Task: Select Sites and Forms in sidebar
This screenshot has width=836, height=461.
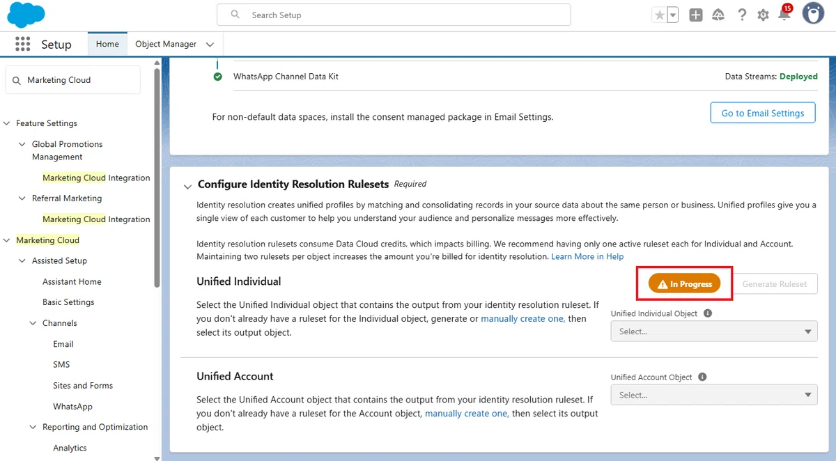Action: pyautogui.click(x=83, y=385)
